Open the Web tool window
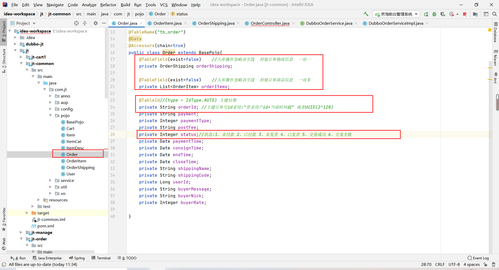This screenshot has height=270, width=499. [x=4, y=244]
